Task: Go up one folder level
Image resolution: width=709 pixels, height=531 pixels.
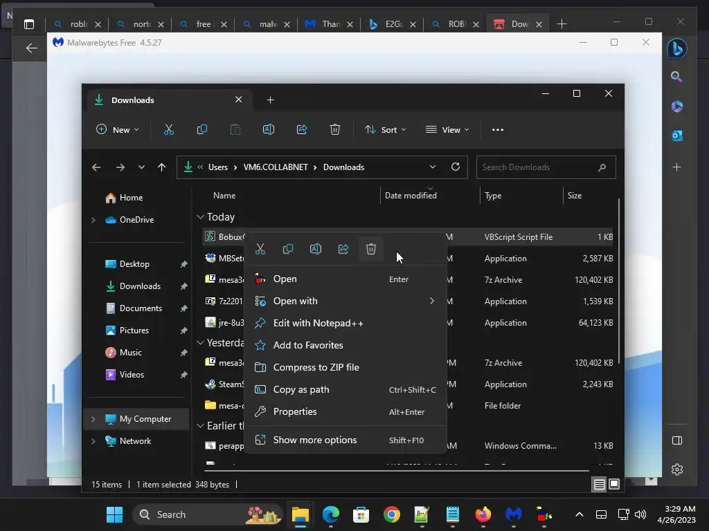Action: pos(161,167)
